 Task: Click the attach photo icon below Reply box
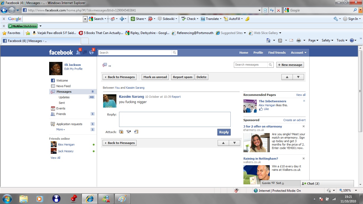tap(121, 132)
